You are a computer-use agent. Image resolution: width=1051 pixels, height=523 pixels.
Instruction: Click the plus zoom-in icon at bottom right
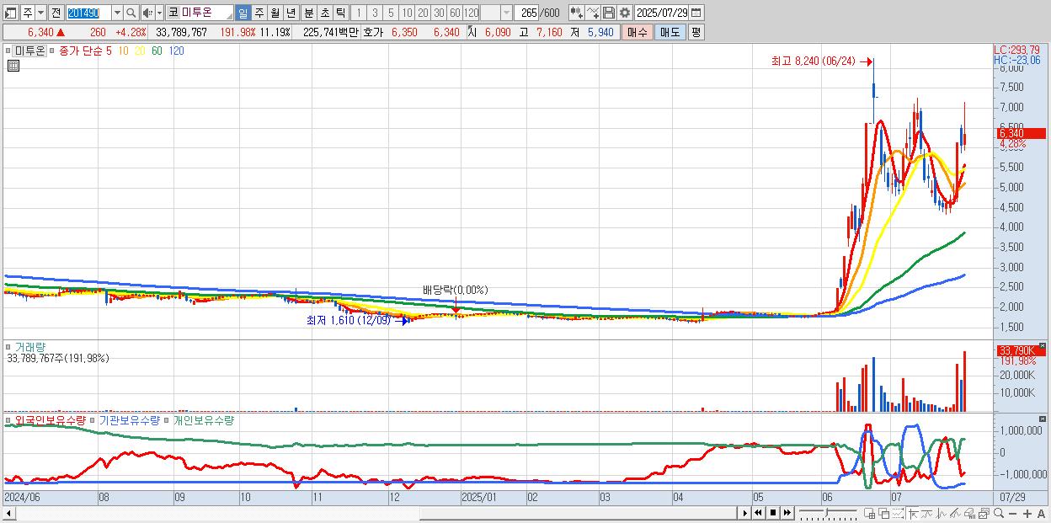click(1027, 514)
